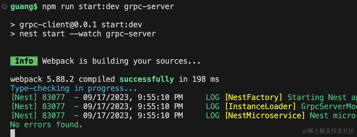Click "LOG" on the NestMicroservice line
The image size is (357, 137).
pyautogui.click(x=213, y=116)
